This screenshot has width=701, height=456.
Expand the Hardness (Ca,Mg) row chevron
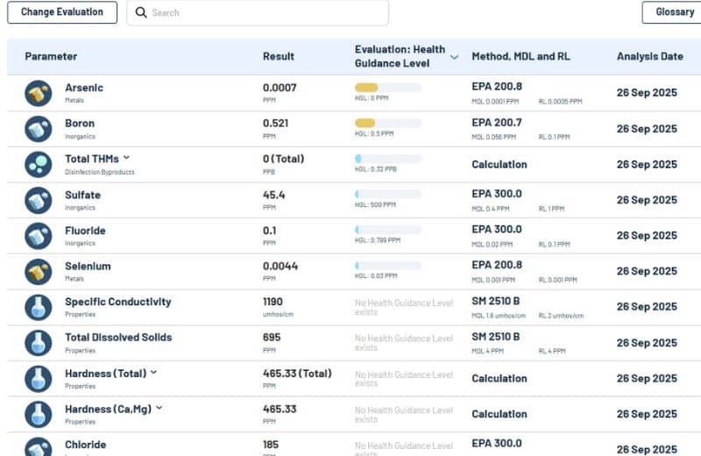point(159,409)
